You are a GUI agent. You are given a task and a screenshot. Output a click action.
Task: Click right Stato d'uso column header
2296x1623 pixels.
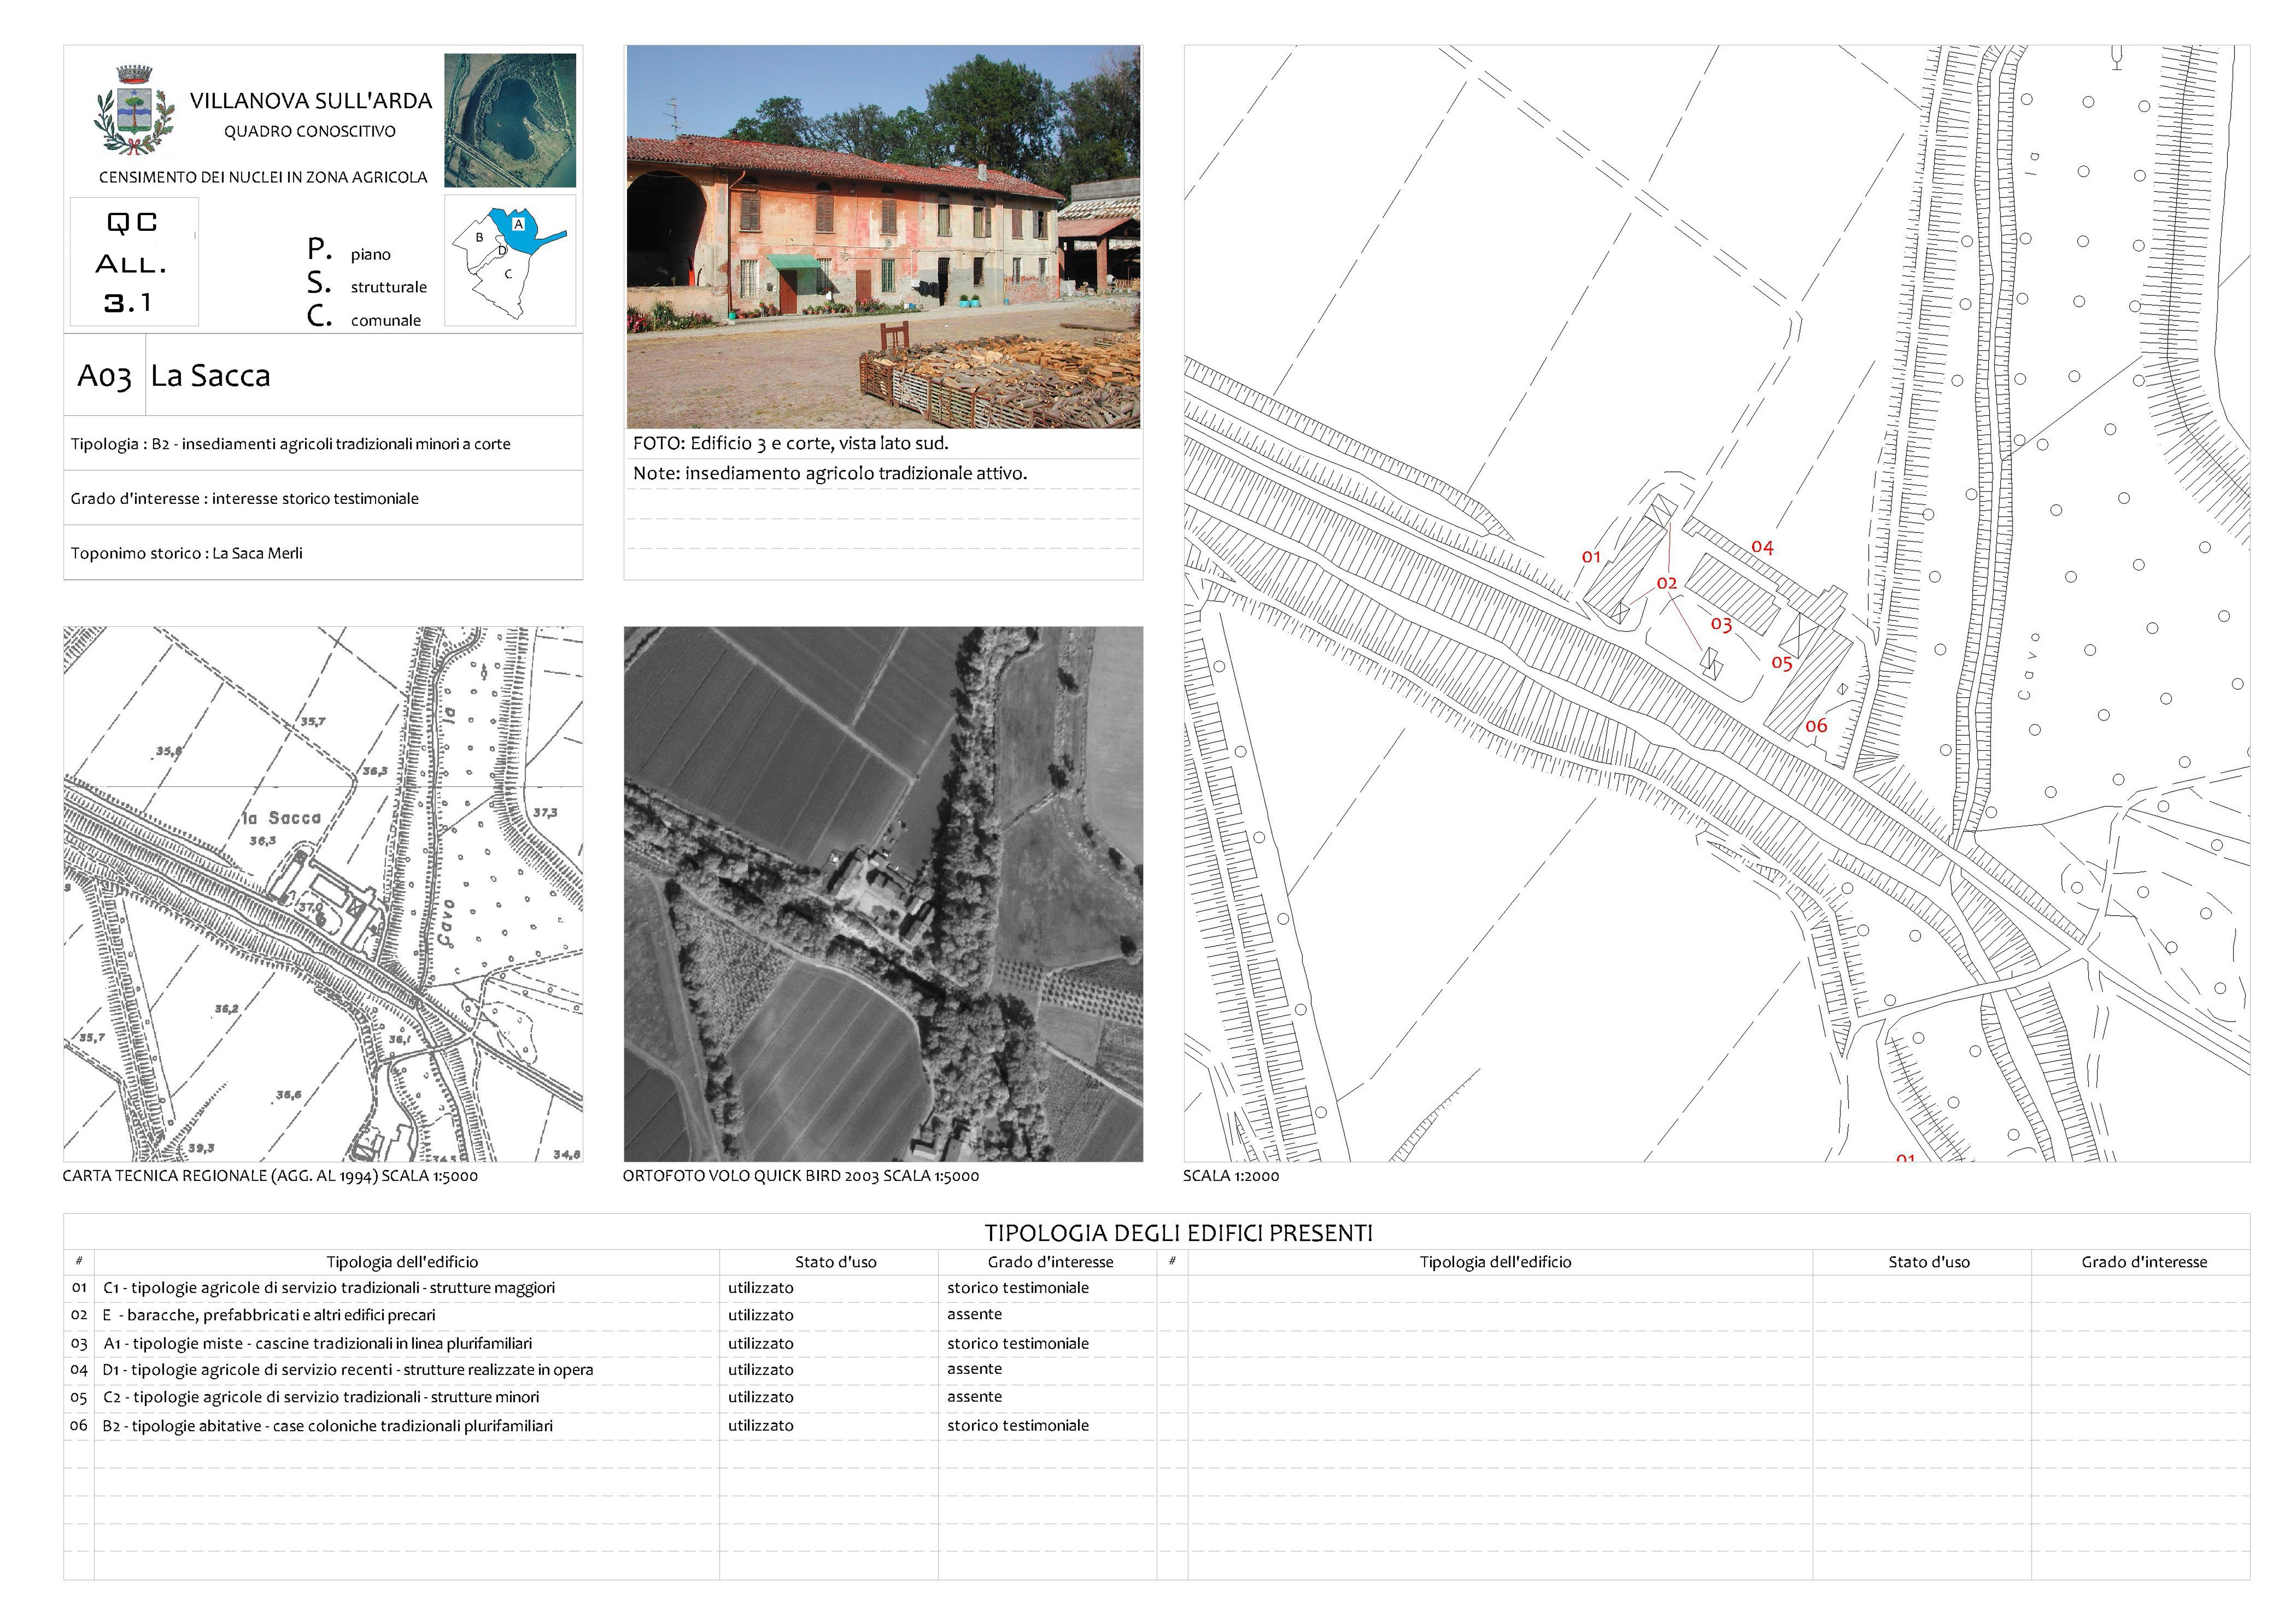[1929, 1262]
